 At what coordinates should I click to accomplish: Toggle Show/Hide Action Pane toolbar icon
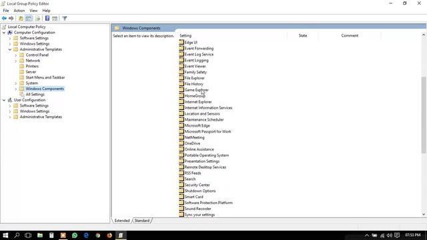(55, 18)
